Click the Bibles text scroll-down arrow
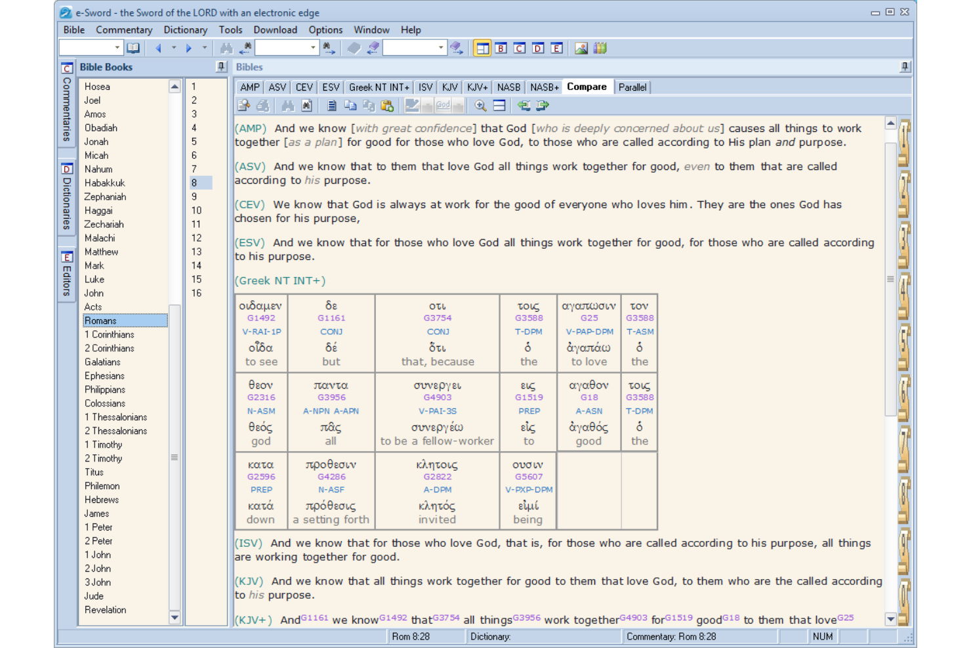This screenshot has height=648, width=971. coord(890,618)
